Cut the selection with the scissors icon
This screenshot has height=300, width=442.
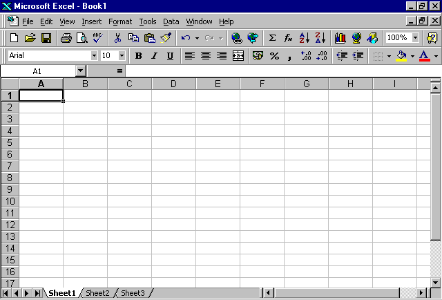(x=117, y=37)
